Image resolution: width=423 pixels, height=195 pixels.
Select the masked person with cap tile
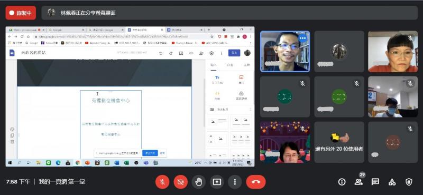(x=393, y=96)
